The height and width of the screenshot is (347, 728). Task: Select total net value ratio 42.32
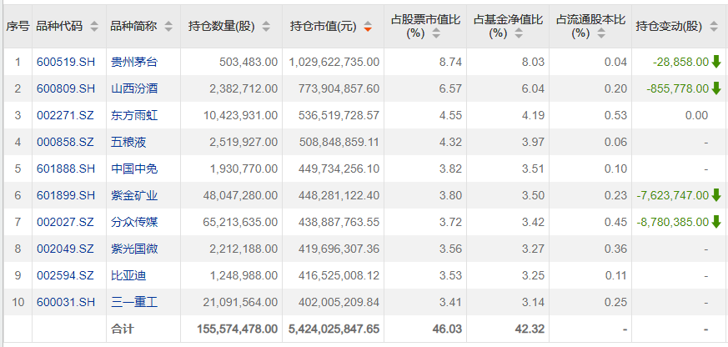531,329
